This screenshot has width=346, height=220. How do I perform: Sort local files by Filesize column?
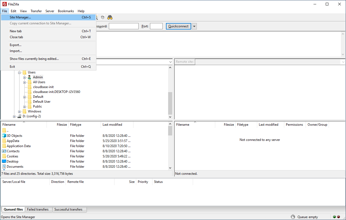pyautogui.click(x=58, y=125)
